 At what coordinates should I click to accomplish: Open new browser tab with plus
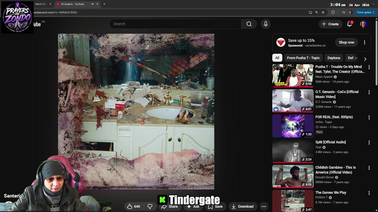104,4
